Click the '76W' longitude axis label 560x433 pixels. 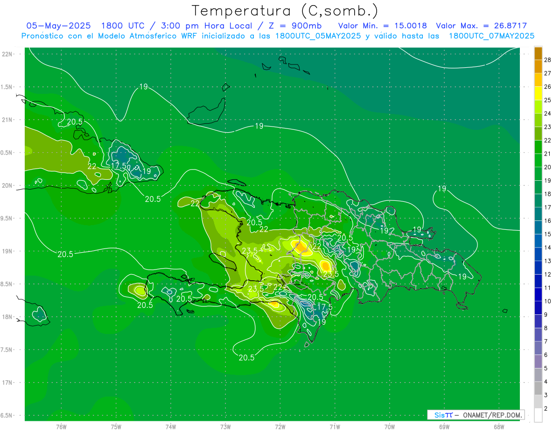pyautogui.click(x=61, y=426)
